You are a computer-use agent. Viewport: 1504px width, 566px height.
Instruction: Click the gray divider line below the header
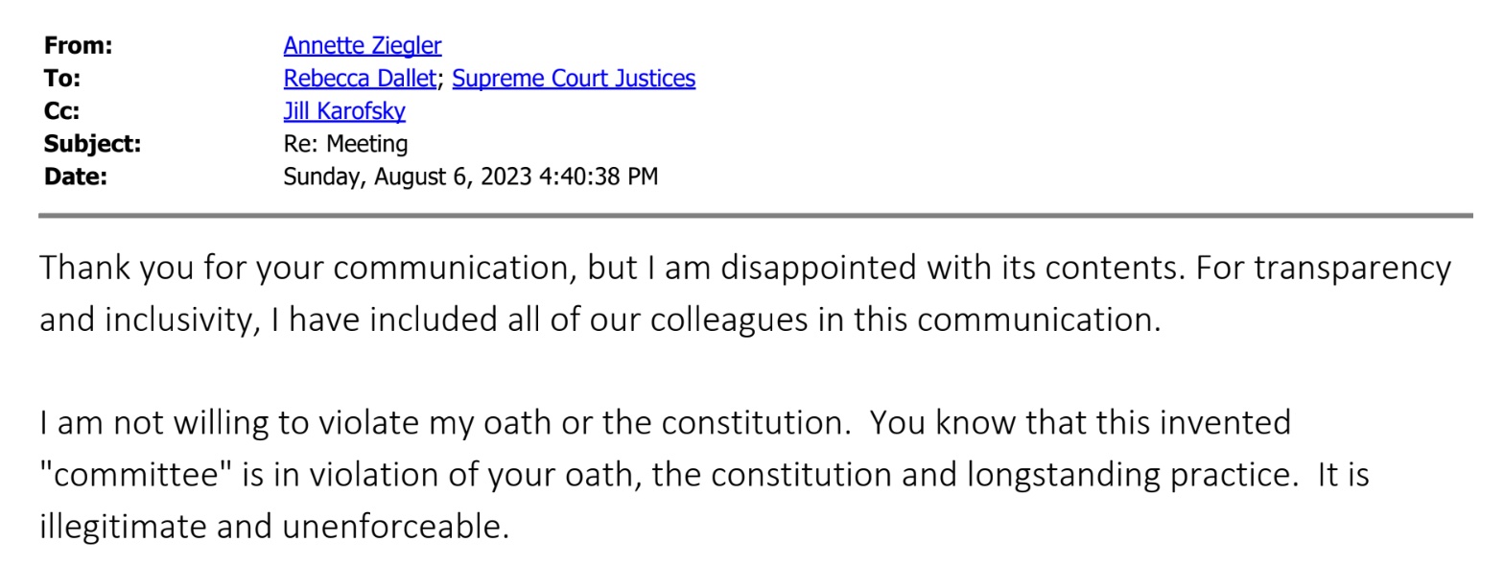coord(755,216)
